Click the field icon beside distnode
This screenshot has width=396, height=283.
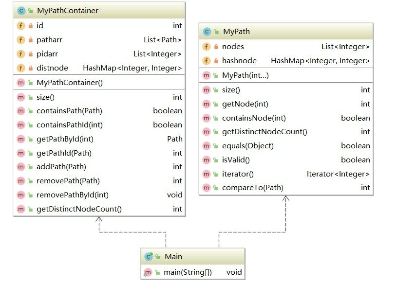pos(21,68)
